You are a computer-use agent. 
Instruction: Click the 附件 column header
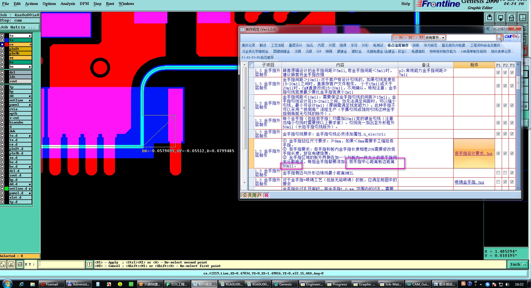point(474,65)
